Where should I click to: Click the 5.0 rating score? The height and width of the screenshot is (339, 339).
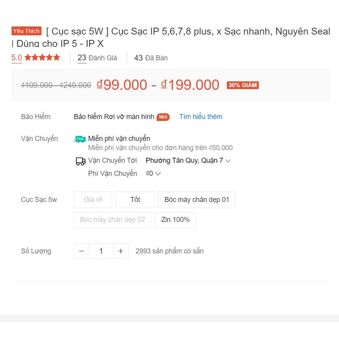17,58
